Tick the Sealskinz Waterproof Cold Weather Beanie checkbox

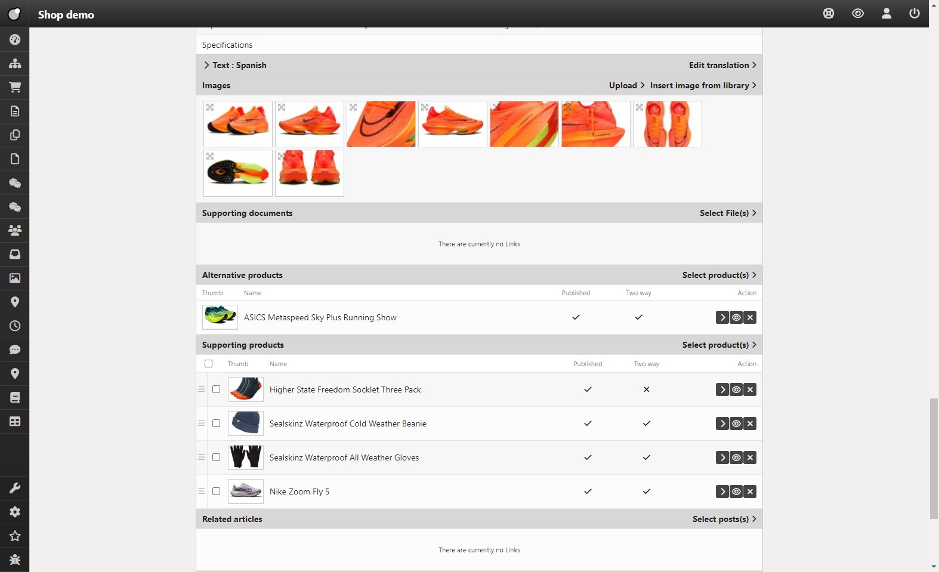(x=216, y=423)
